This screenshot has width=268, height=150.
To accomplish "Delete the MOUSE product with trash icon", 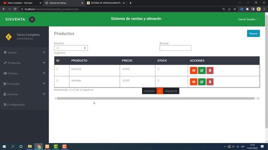I will pos(210,70).
